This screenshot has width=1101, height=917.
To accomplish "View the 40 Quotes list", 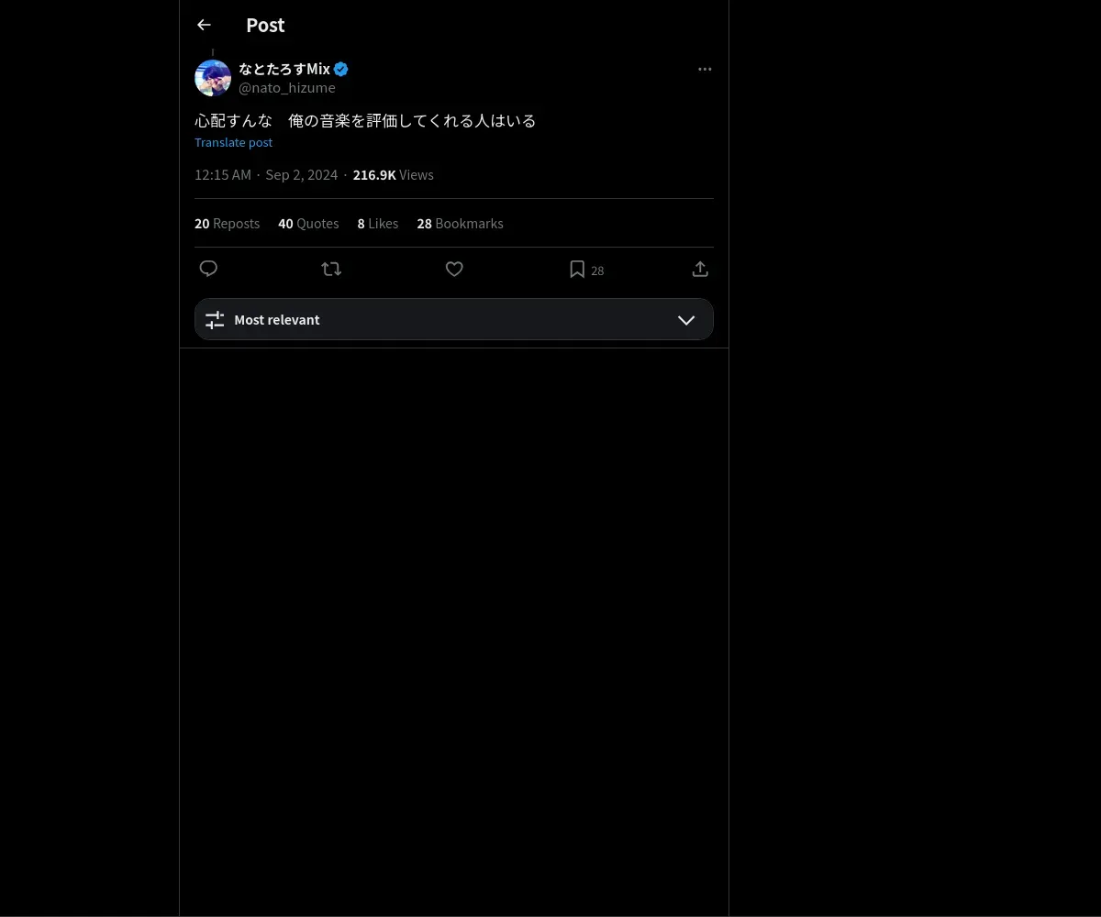I will click(308, 224).
